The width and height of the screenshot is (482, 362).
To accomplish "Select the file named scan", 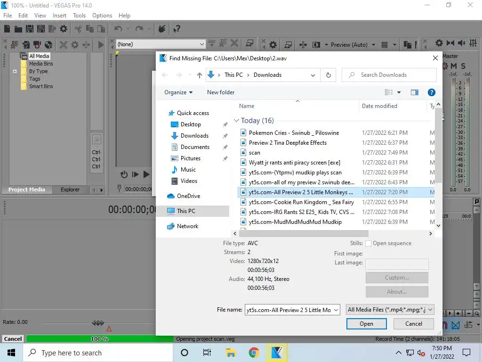I will click(254, 153).
